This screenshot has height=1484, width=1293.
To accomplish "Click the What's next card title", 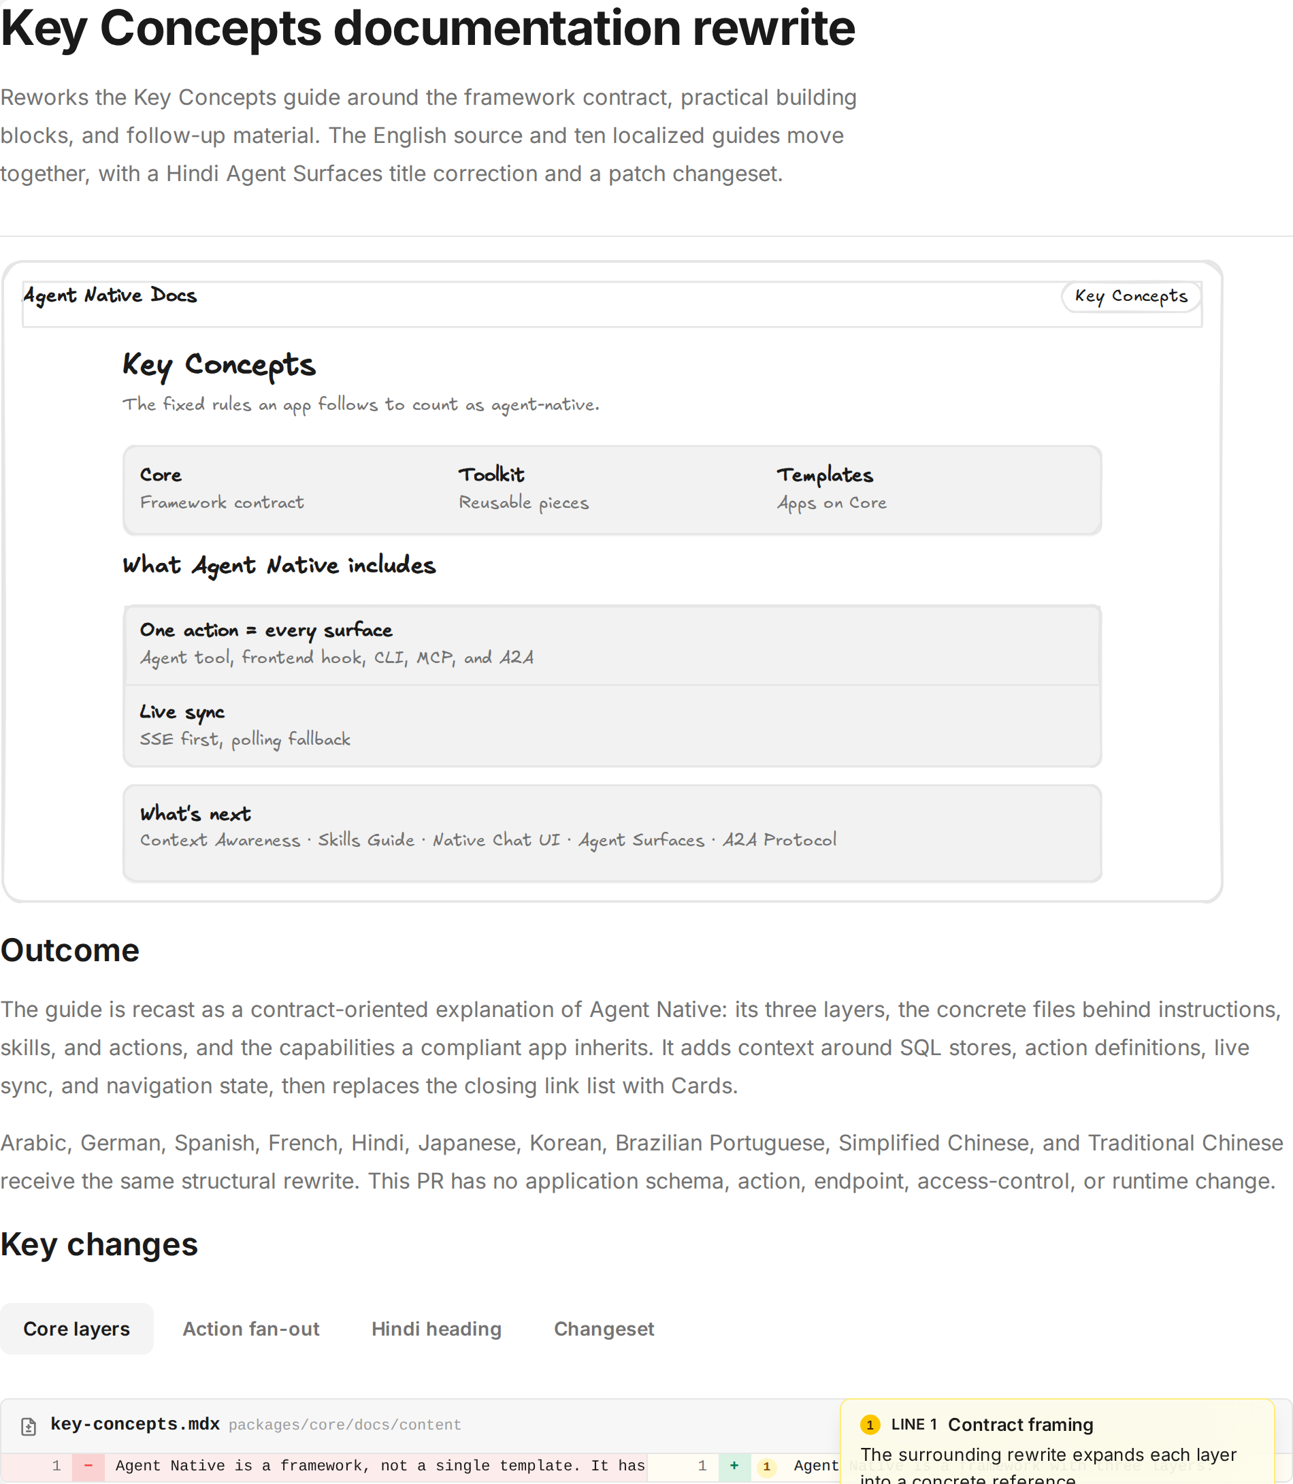I will (x=195, y=814).
